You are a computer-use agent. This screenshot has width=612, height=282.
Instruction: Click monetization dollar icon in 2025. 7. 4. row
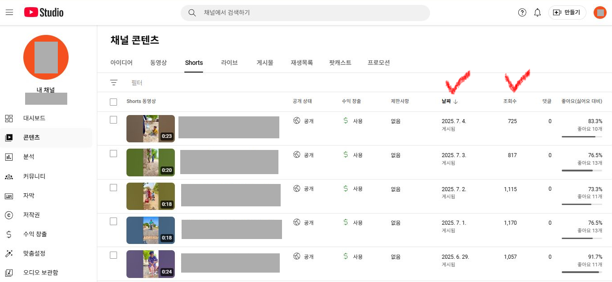click(x=345, y=121)
